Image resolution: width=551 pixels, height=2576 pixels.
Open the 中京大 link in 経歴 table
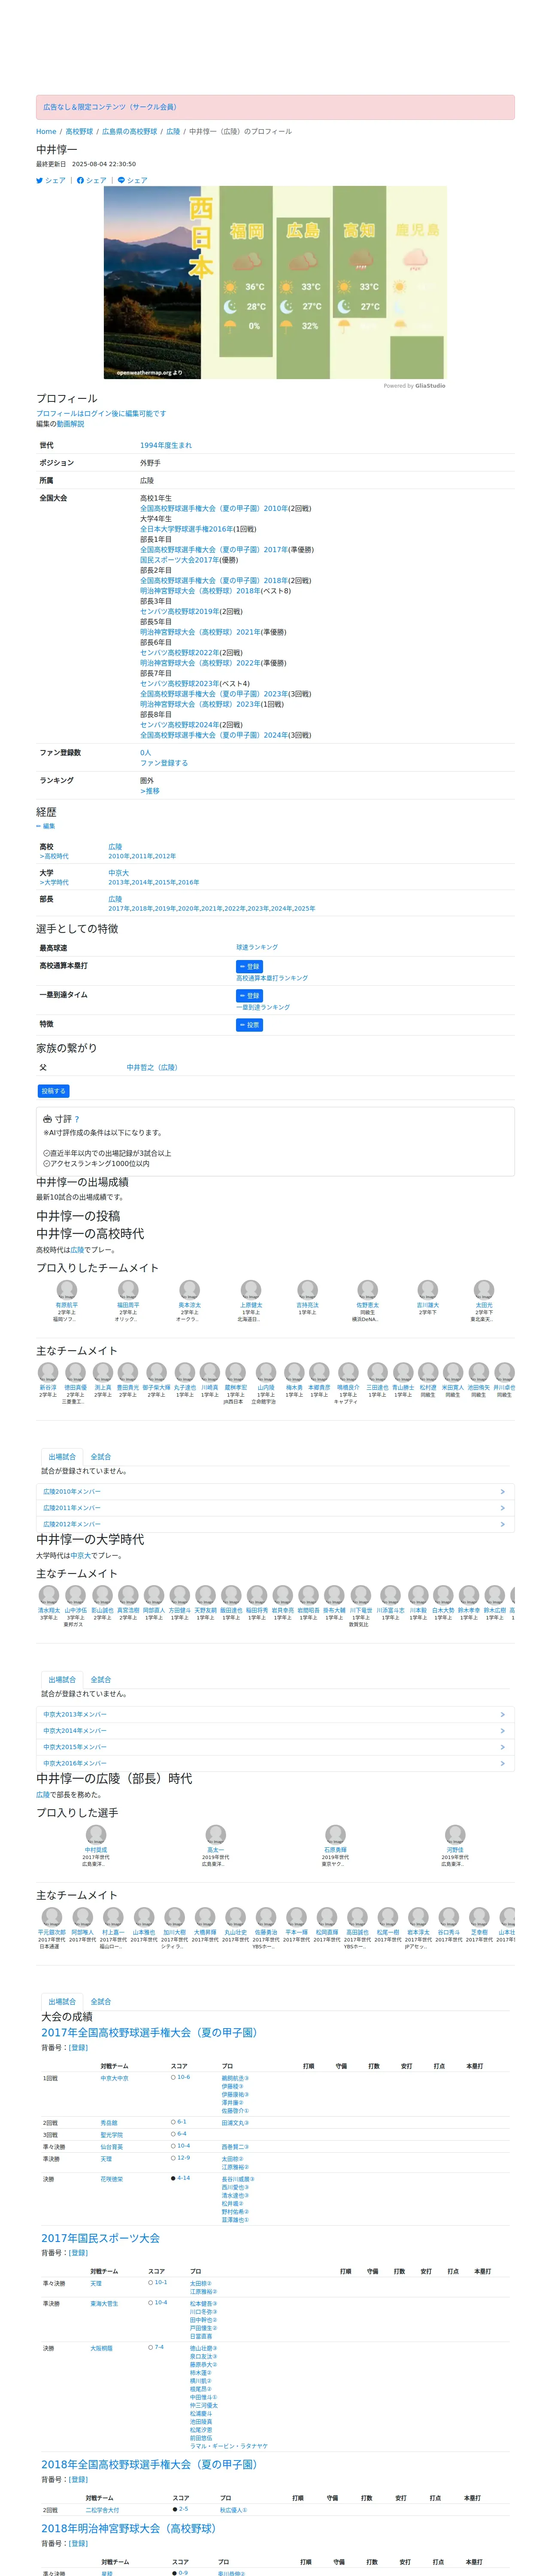tap(119, 873)
